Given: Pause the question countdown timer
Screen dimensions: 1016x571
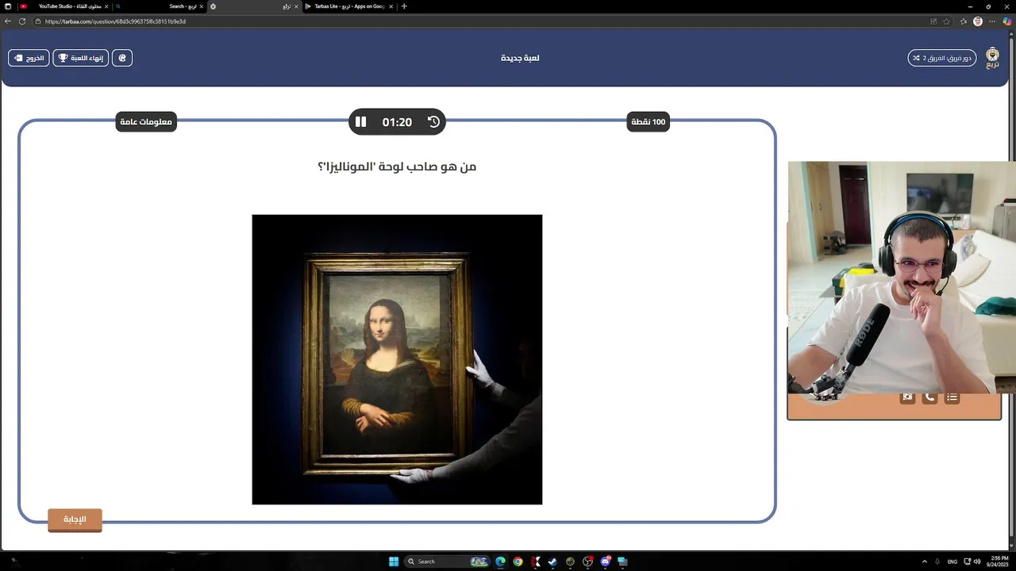Looking at the screenshot, I should [360, 122].
